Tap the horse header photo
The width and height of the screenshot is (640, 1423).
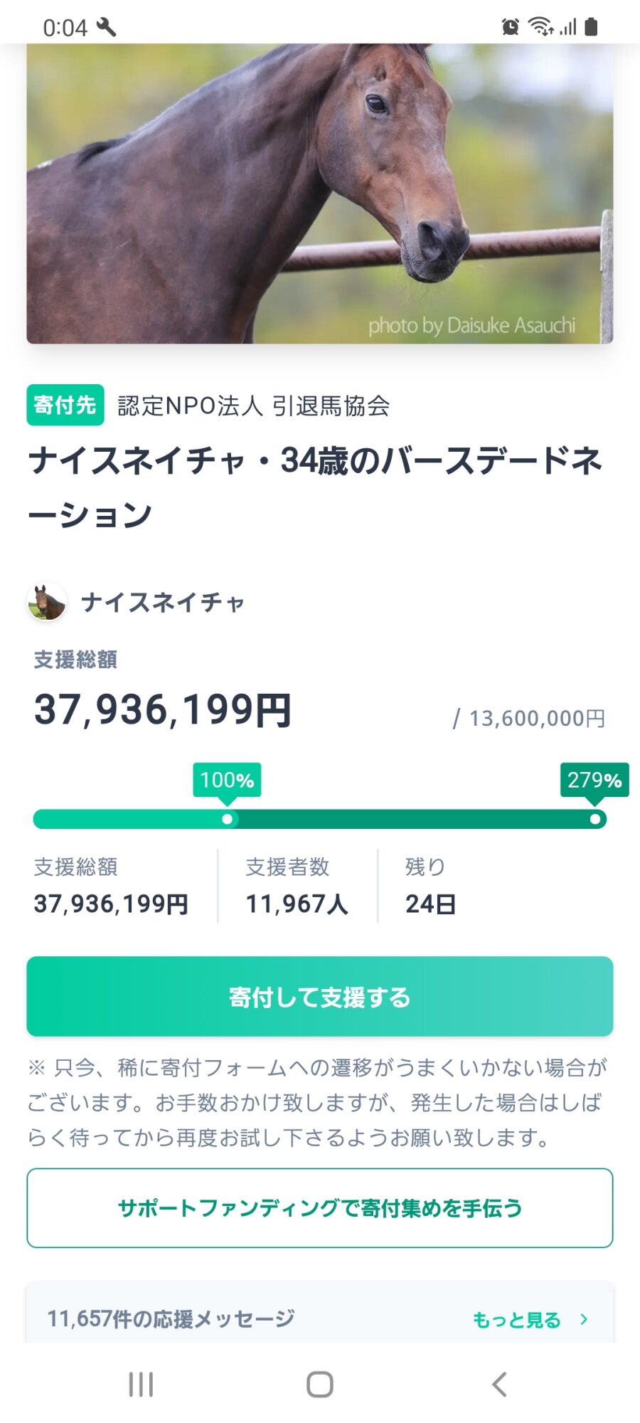click(320, 194)
